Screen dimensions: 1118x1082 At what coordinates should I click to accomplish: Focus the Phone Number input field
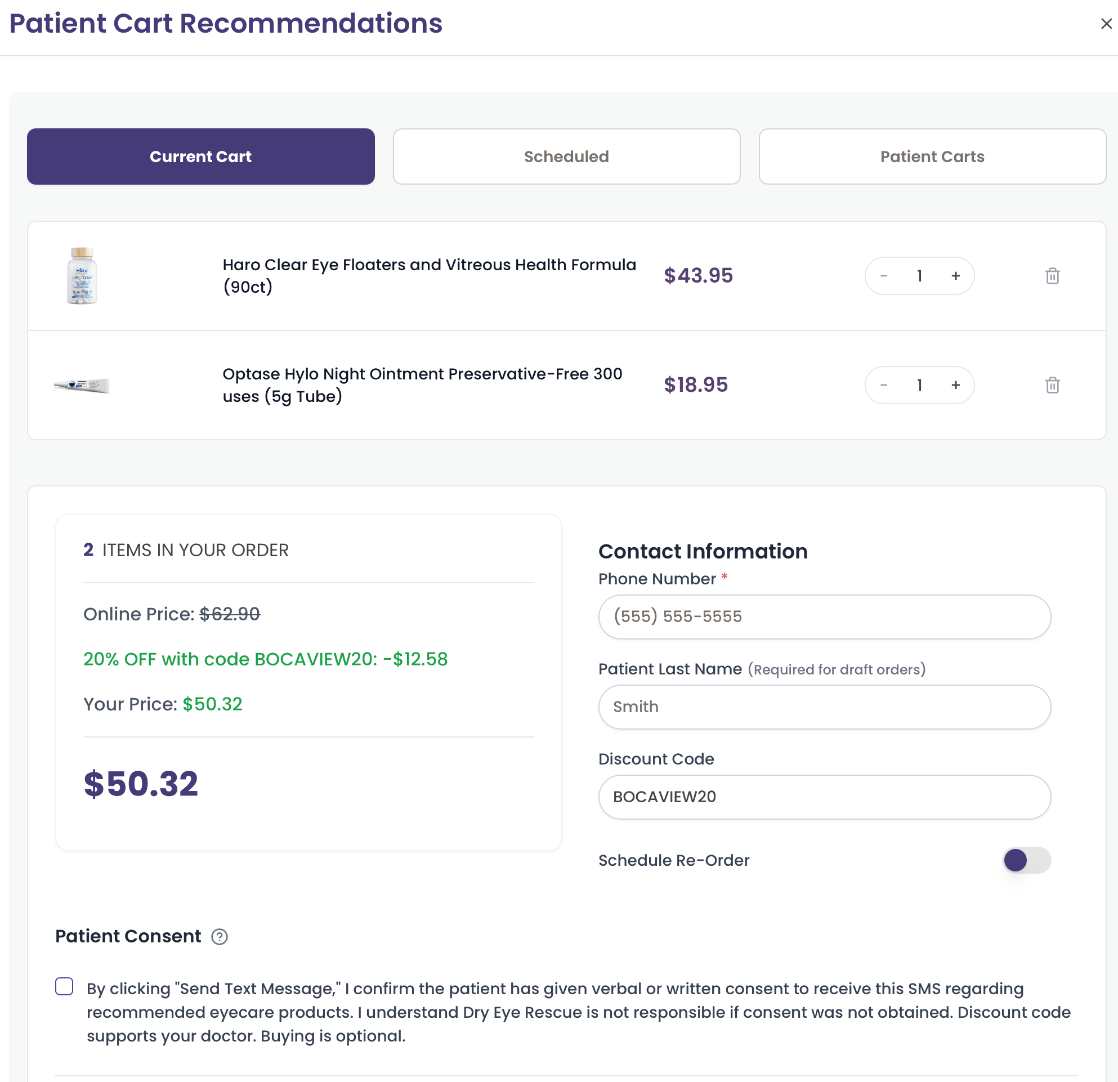[824, 616]
